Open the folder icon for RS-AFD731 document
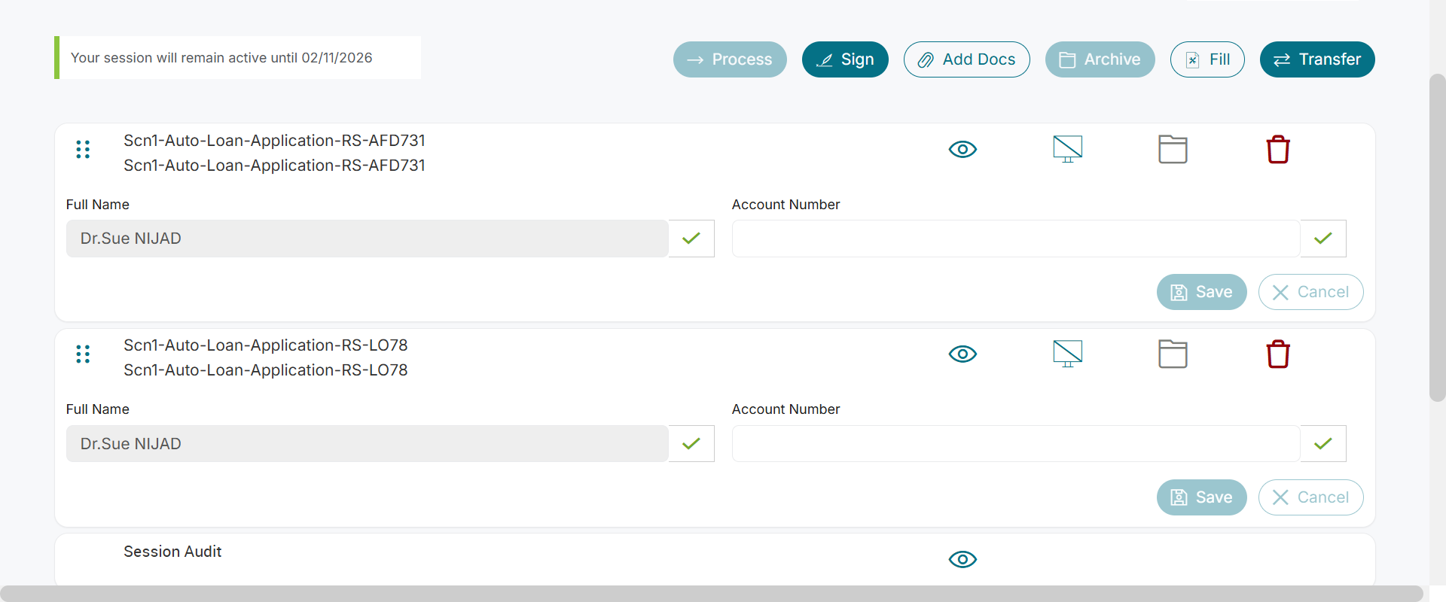Screen dimensions: 1446x602 1173,150
